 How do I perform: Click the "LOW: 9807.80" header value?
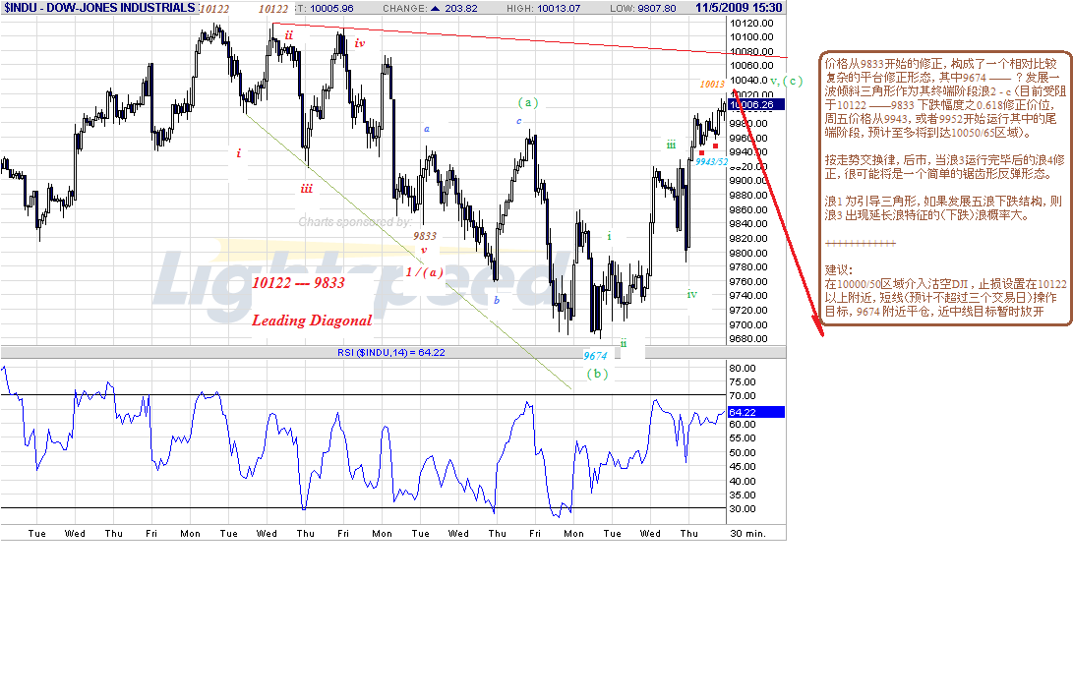coord(642,8)
